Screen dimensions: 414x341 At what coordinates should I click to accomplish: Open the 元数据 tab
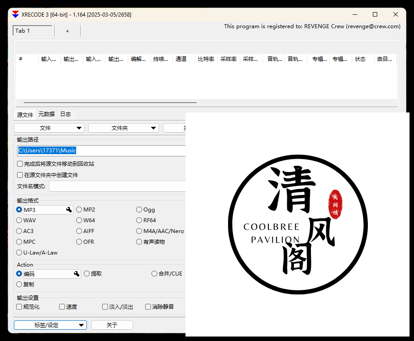[x=47, y=114]
